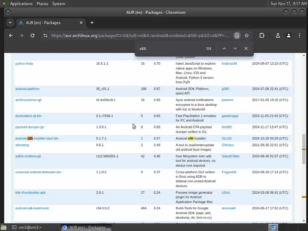Open payload-dumper-go package link

point(30,127)
